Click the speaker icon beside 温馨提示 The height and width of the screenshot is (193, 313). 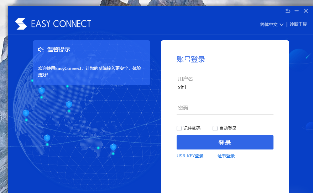pos(41,49)
